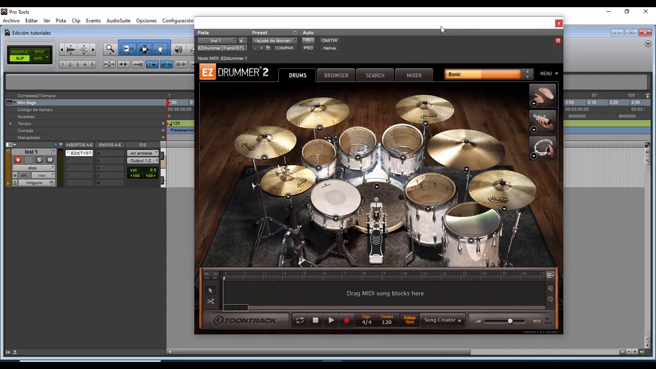
Task: Select the Scrubber speaker tool
Action: click(178, 49)
